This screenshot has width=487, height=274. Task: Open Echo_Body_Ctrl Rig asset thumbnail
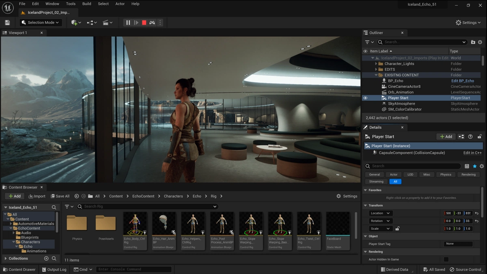click(x=135, y=231)
